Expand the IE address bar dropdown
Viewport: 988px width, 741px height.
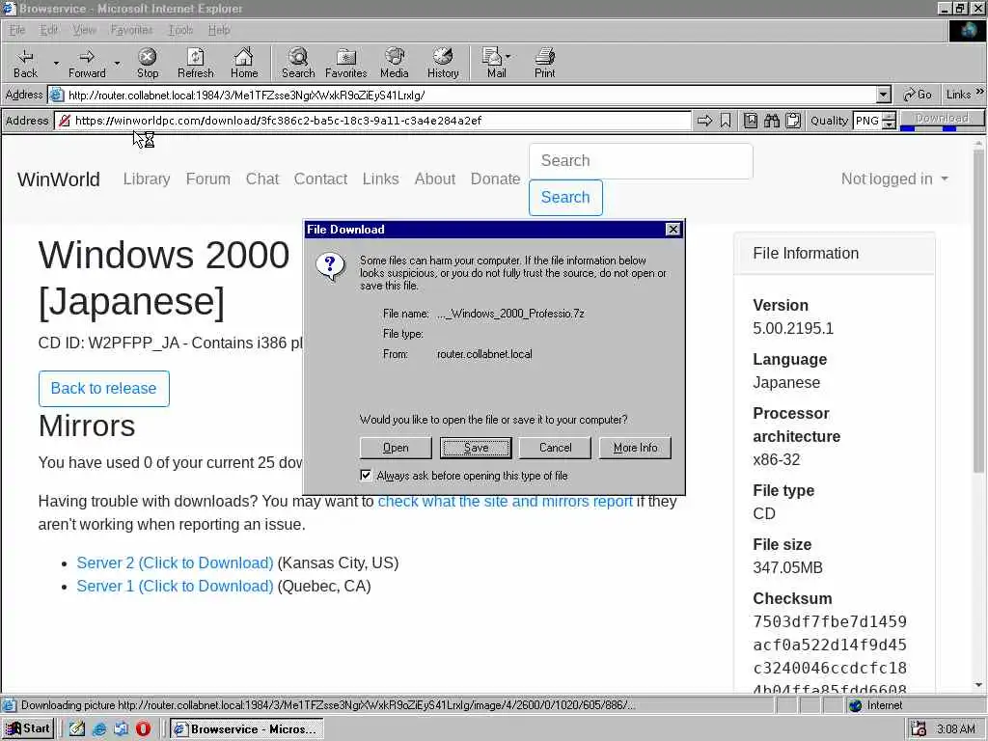click(x=884, y=95)
